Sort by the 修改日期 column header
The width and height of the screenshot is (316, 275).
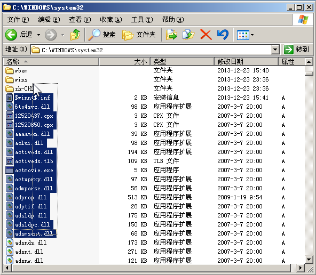point(246,62)
